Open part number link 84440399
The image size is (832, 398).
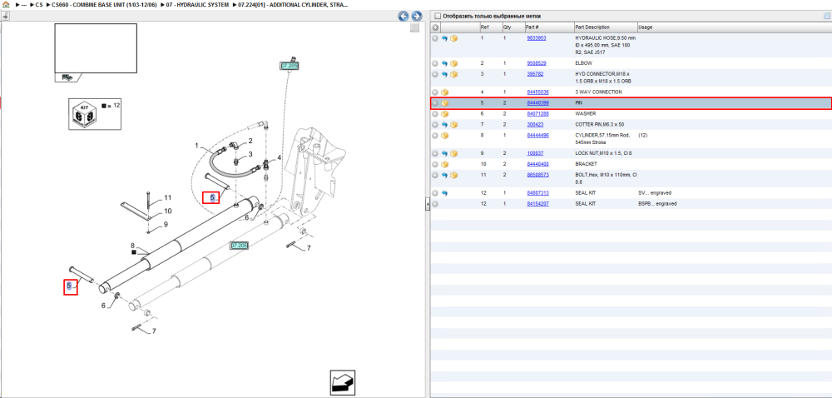538,103
